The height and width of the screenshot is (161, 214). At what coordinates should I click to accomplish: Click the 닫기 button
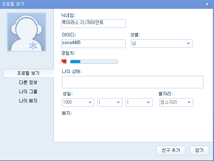coord(199,150)
